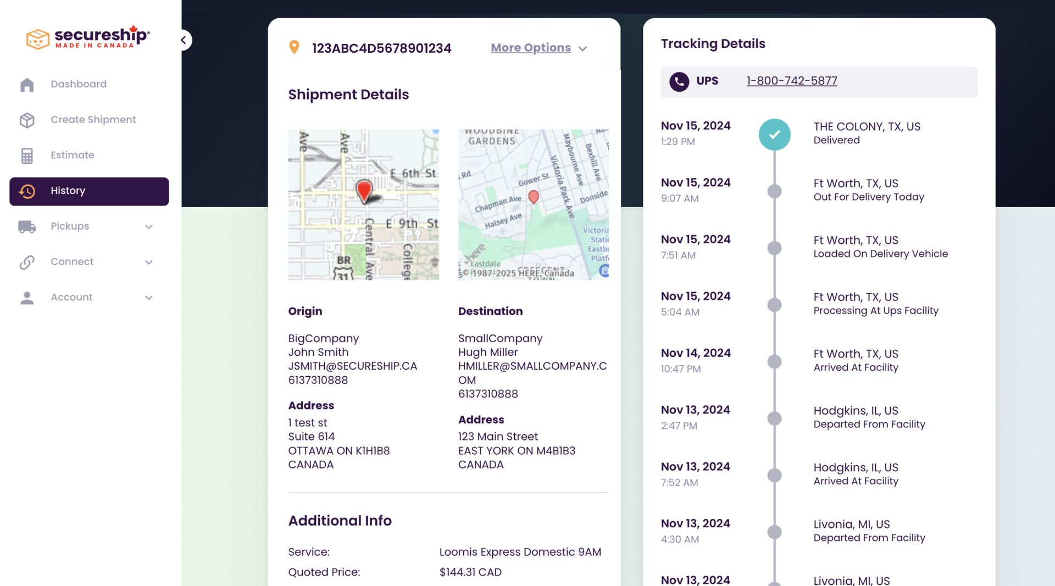Click the Delivered checkmark on the timeline
This screenshot has height=586, width=1055.
(774, 133)
